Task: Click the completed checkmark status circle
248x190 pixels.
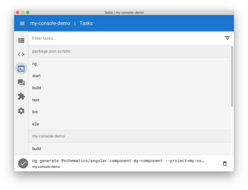Action: [23, 163]
